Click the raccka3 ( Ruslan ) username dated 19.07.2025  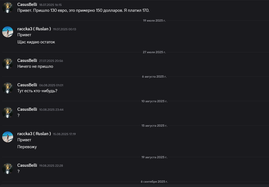[34, 29]
